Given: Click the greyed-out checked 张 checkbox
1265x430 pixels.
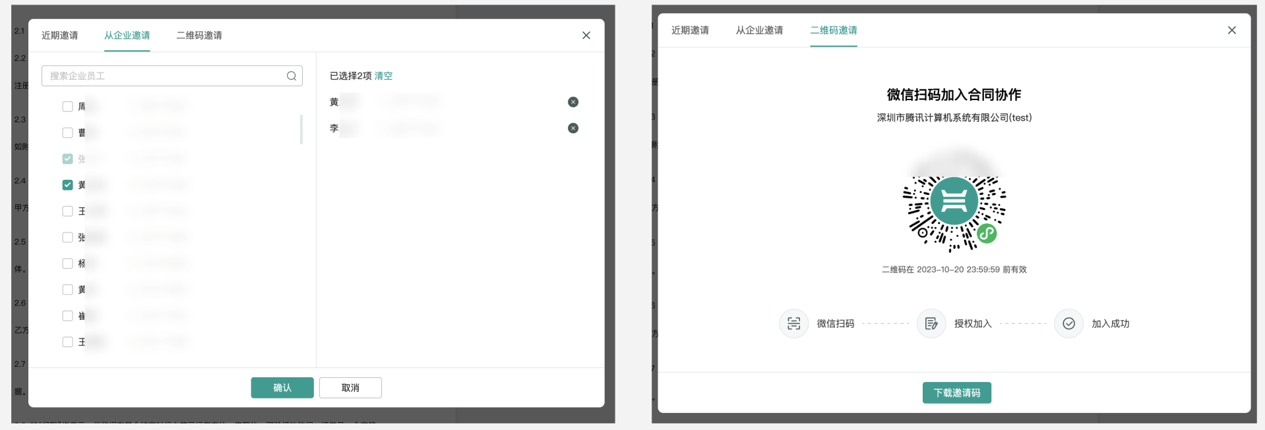Looking at the screenshot, I should pyautogui.click(x=67, y=159).
